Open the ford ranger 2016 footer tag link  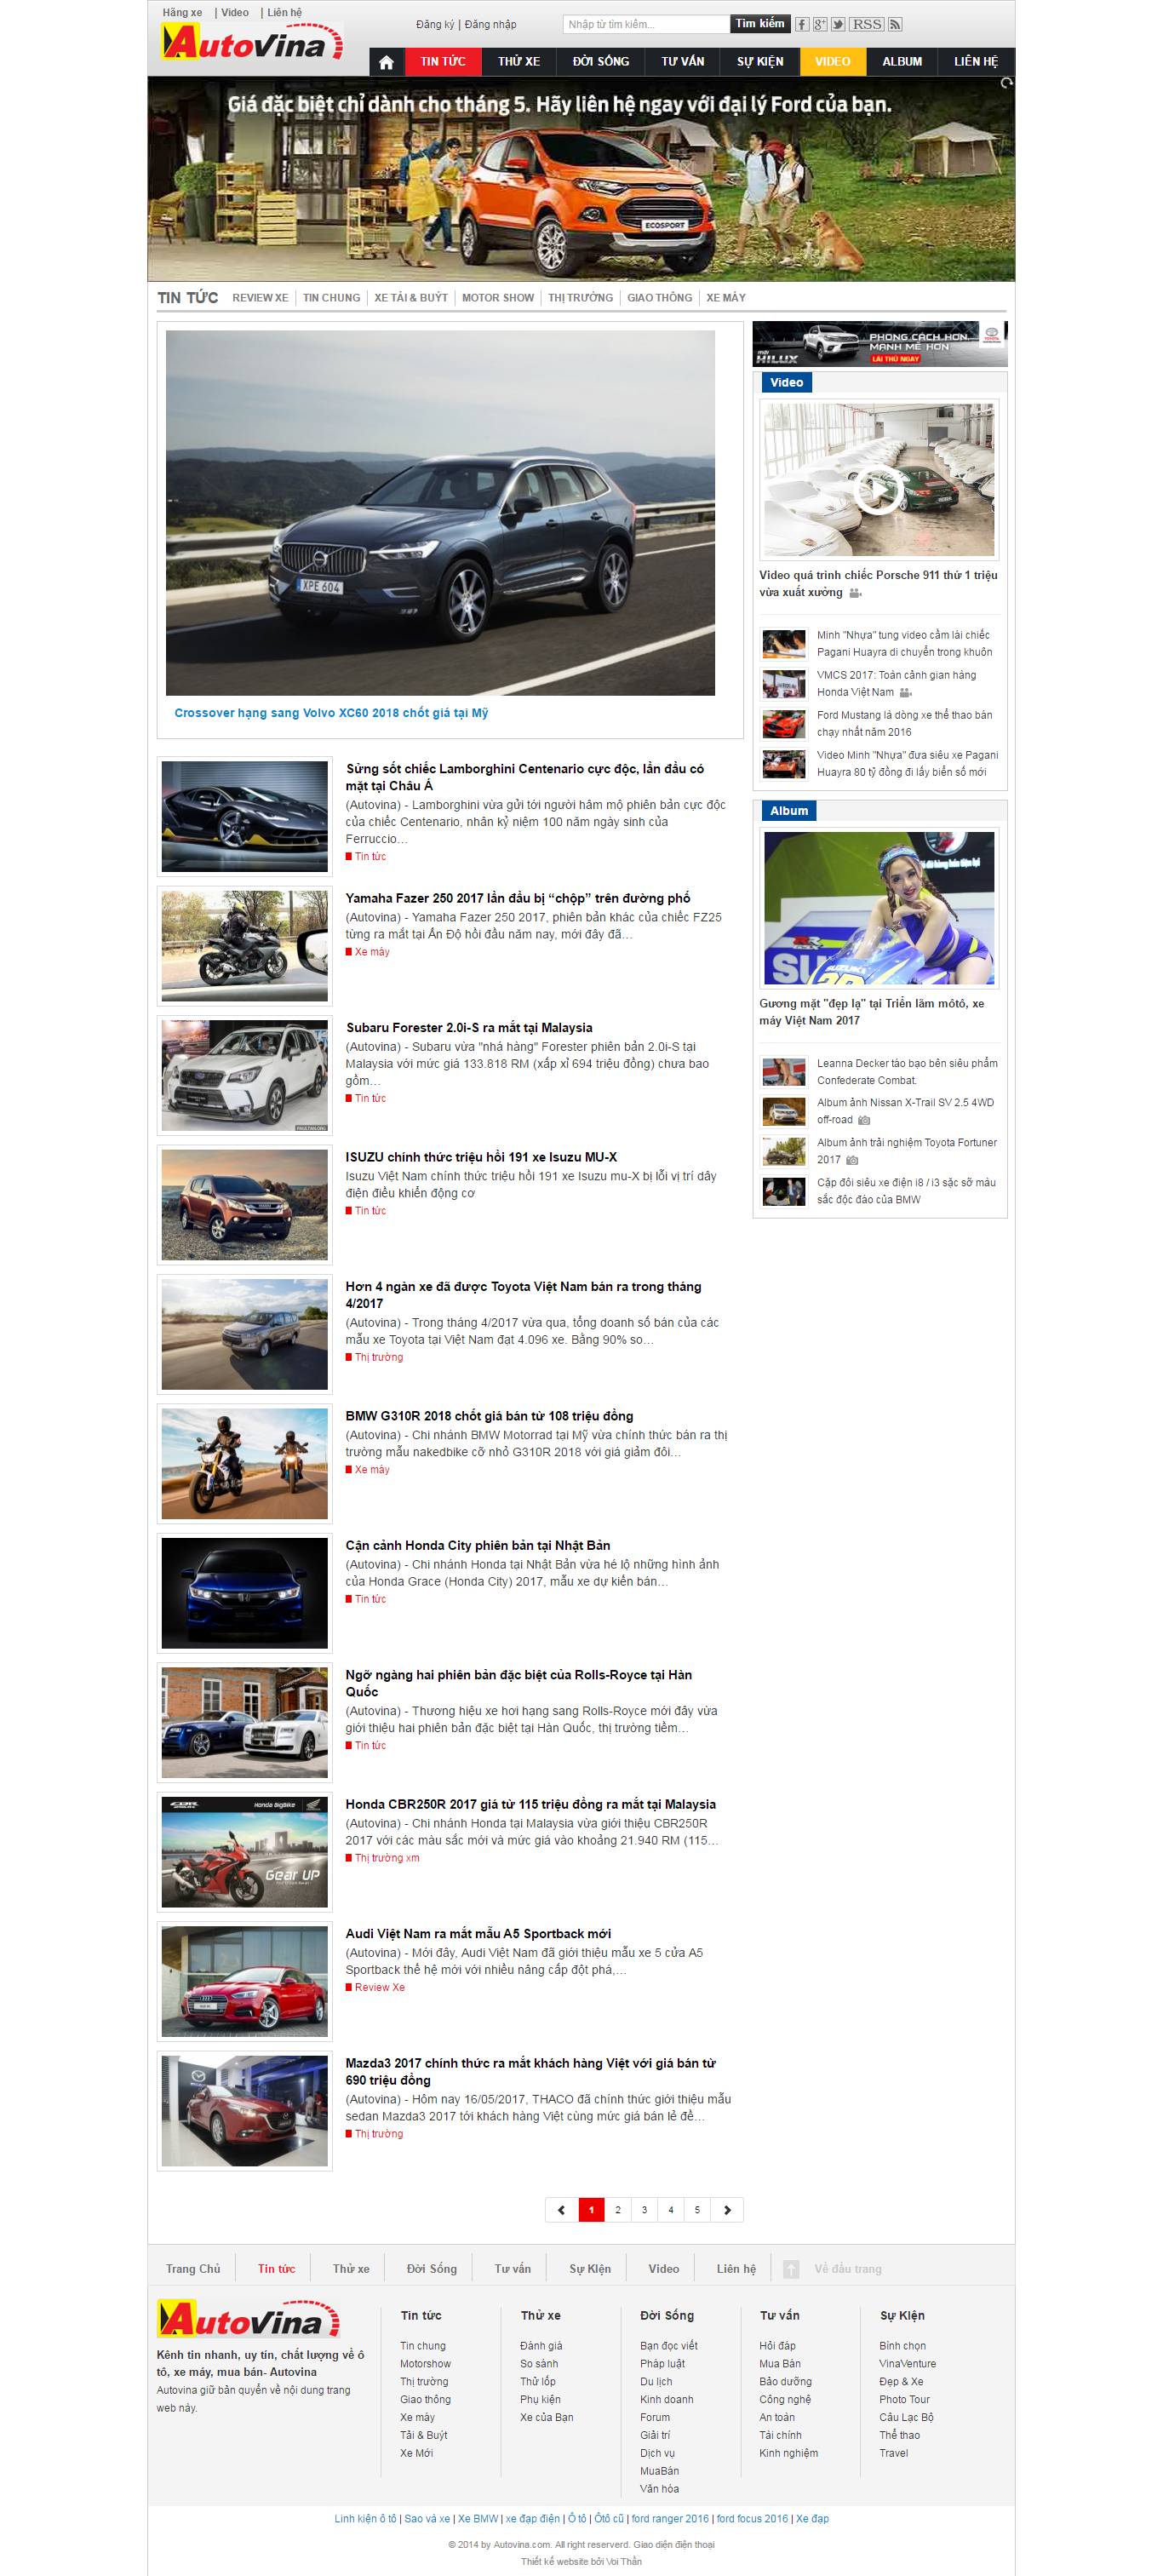click(670, 2518)
